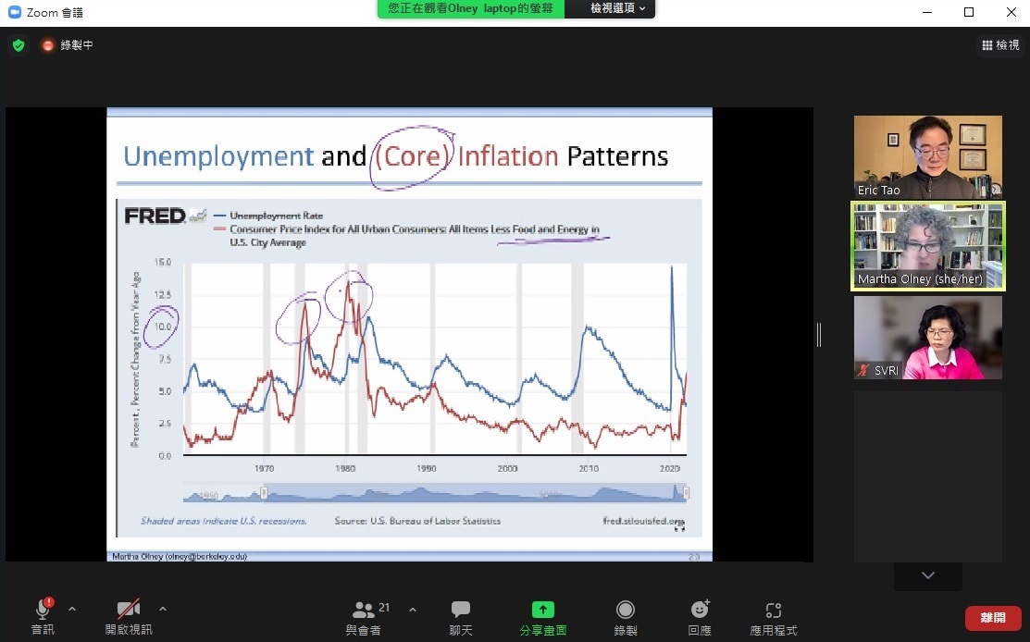This screenshot has width=1030, height=642.
Task: Toggle the microphone audio button
Action: point(43,610)
